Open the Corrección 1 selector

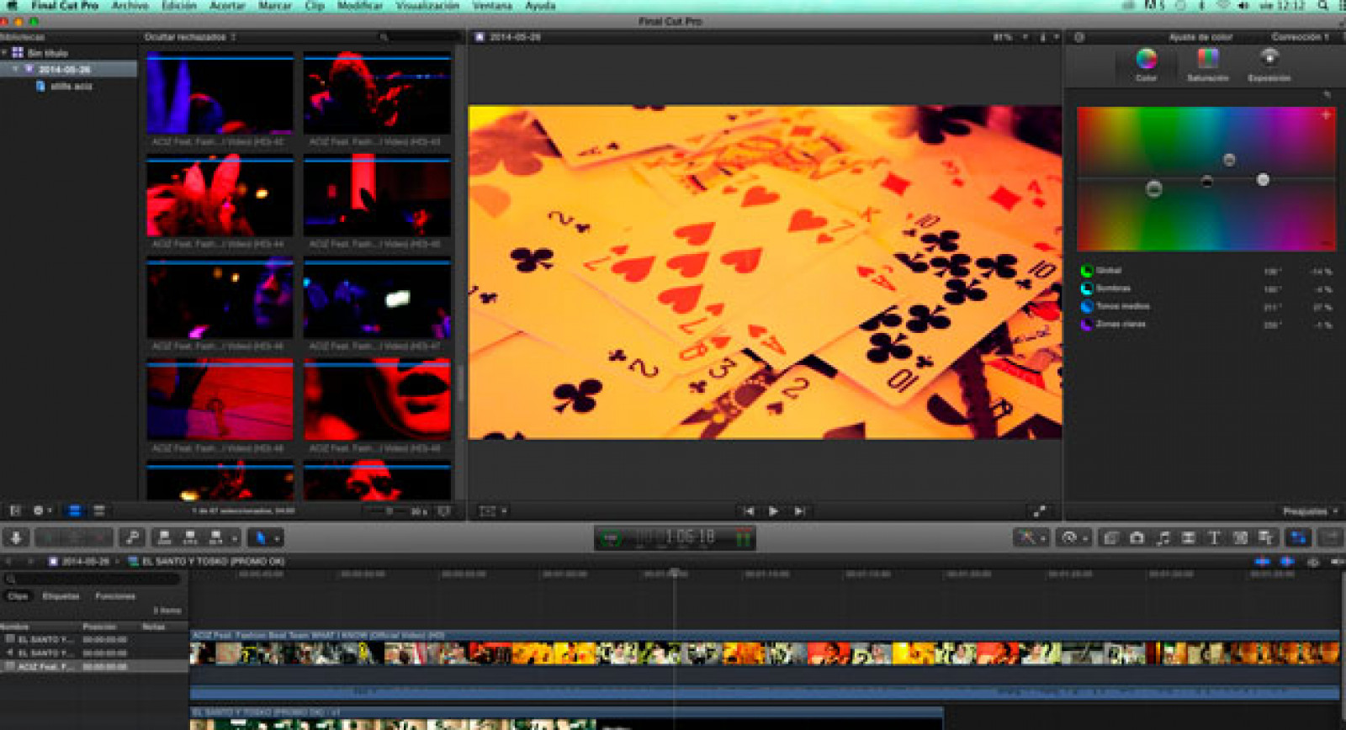[1300, 37]
